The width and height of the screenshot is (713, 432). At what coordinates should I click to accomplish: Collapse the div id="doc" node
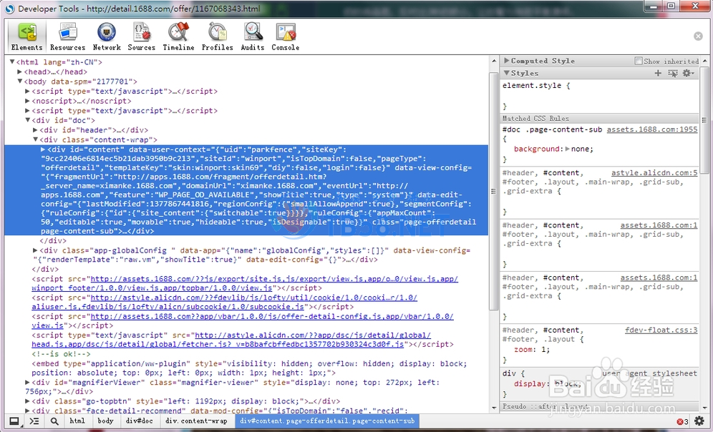click(28, 120)
